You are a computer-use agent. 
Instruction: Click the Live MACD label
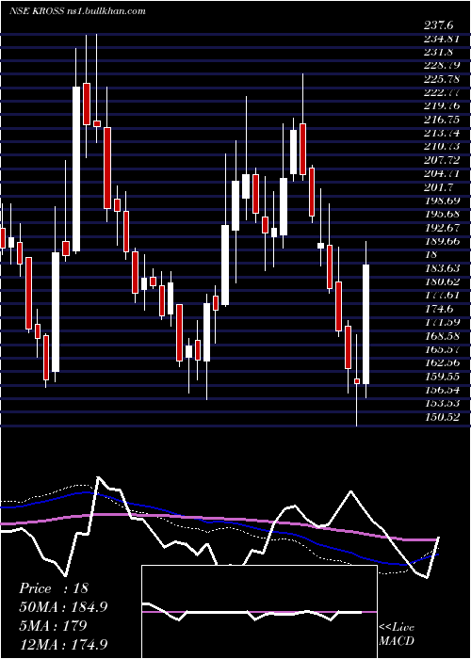(x=397, y=634)
